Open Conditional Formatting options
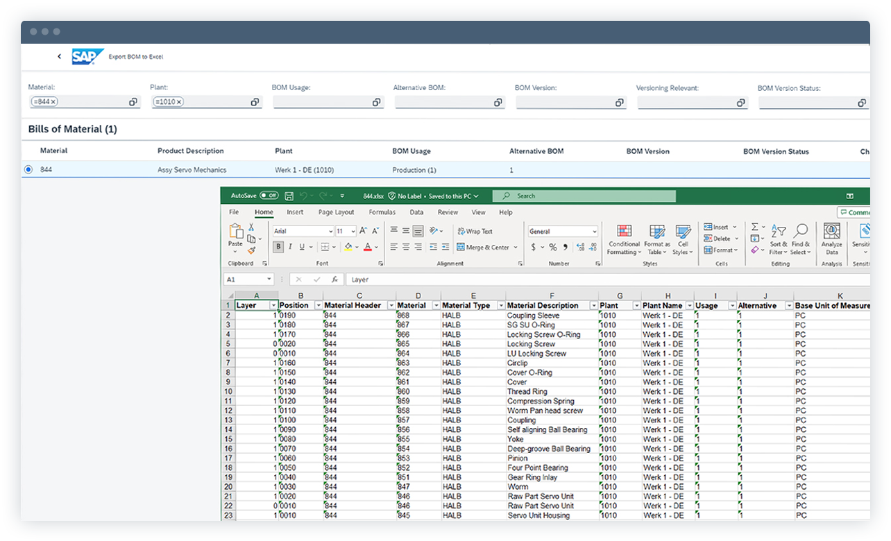 click(x=624, y=238)
